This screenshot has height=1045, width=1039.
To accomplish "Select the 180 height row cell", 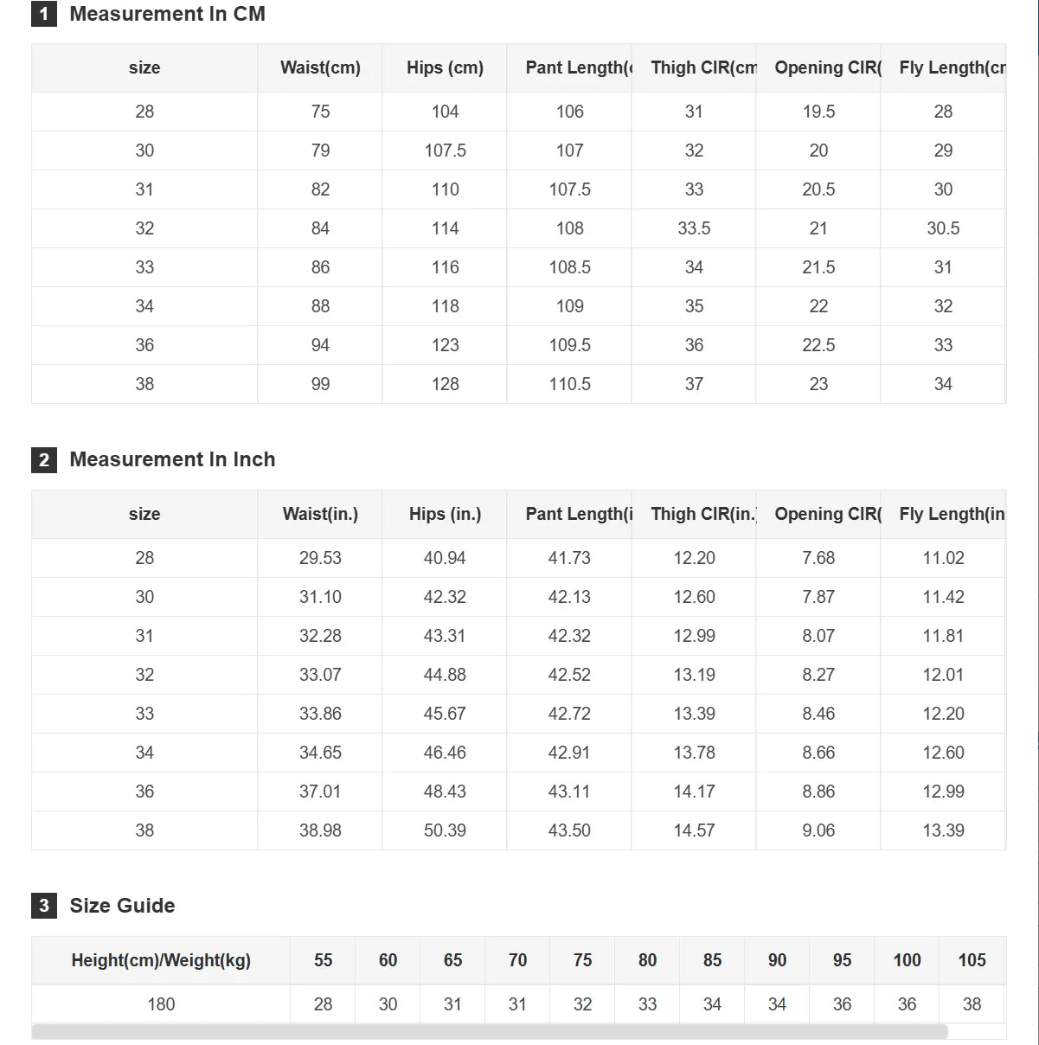I will pos(161,1004).
